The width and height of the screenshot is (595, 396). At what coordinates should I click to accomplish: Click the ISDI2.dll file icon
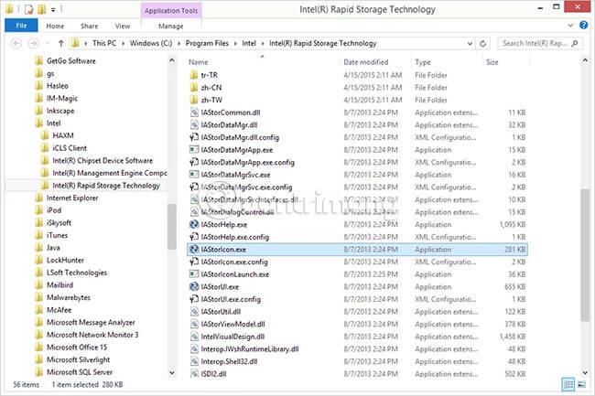coord(194,374)
